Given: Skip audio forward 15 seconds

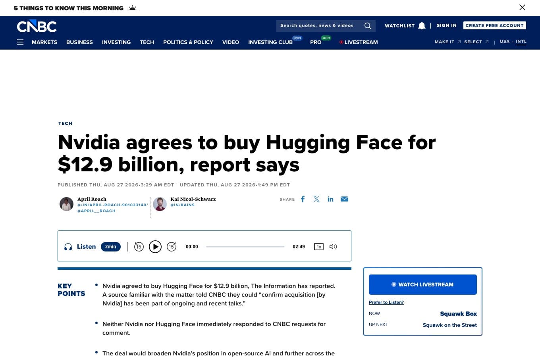Looking at the screenshot, I should (x=171, y=247).
